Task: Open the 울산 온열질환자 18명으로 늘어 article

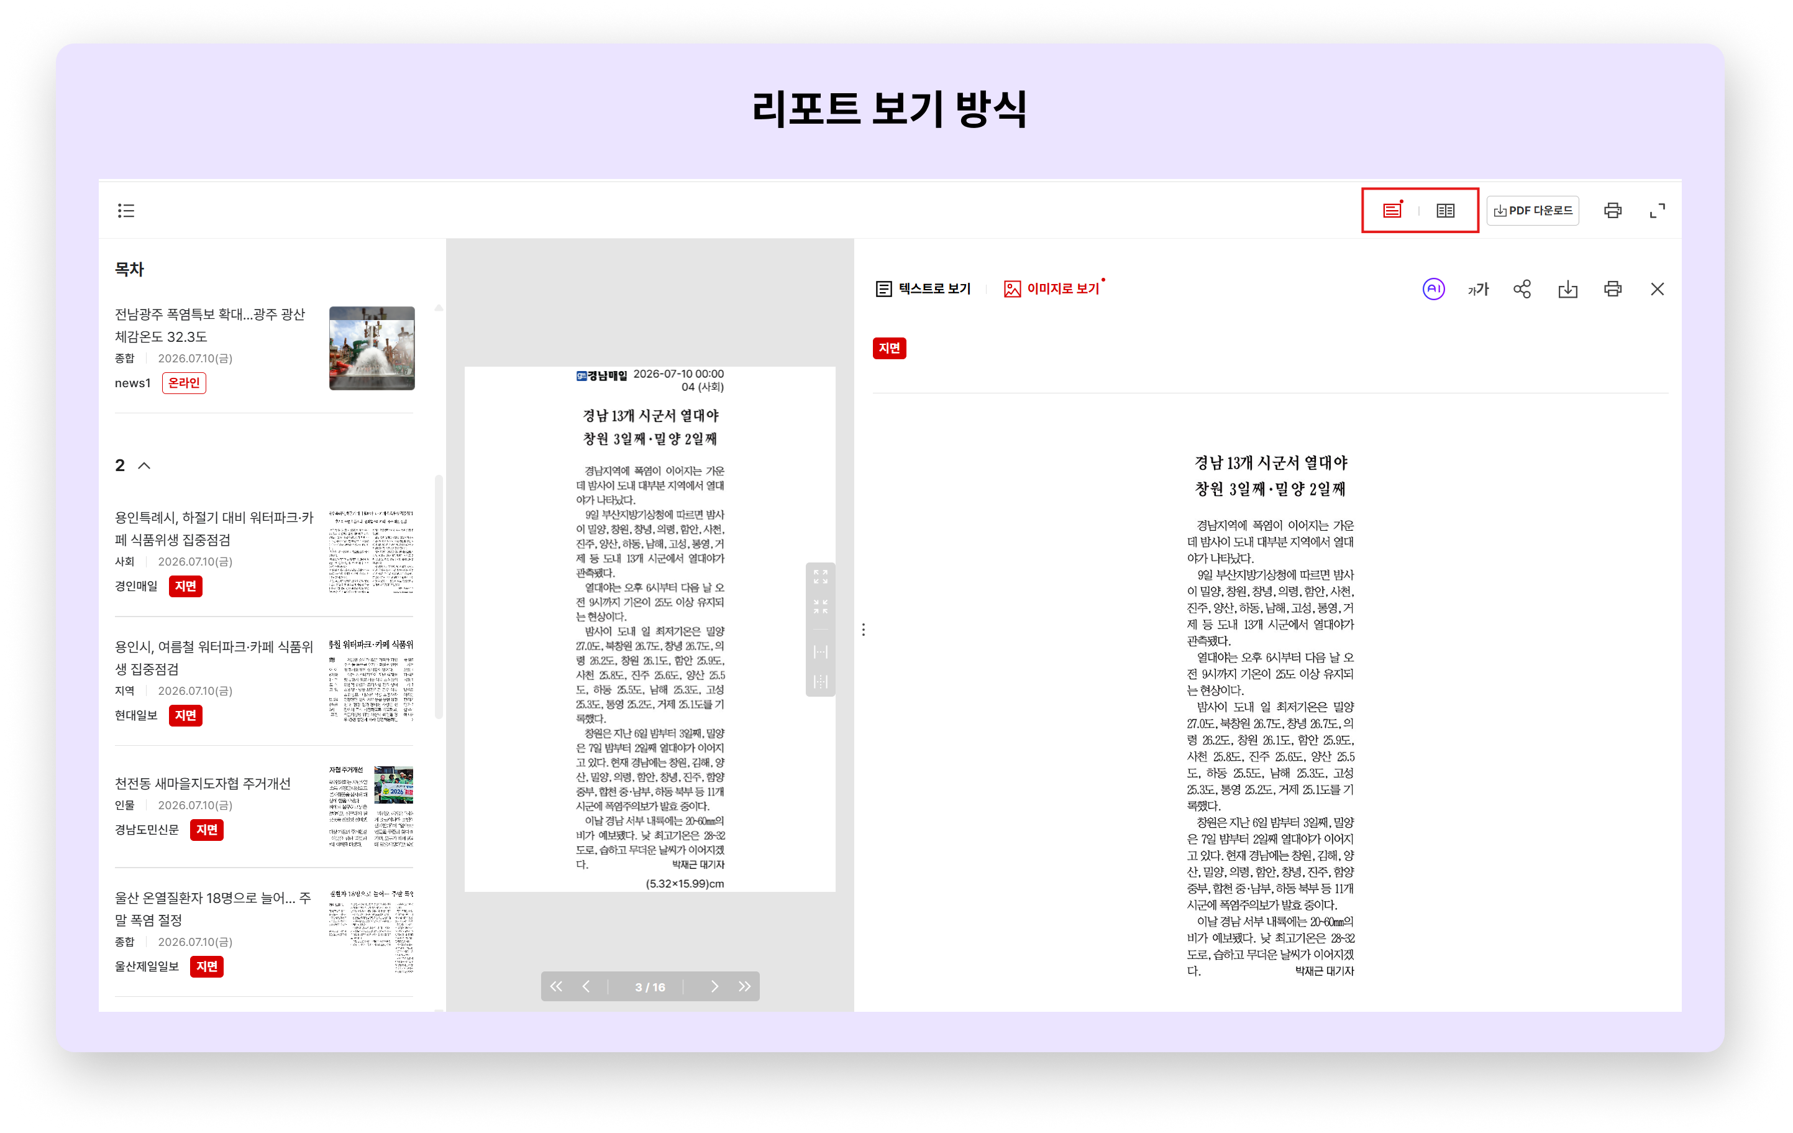Action: click(x=213, y=909)
